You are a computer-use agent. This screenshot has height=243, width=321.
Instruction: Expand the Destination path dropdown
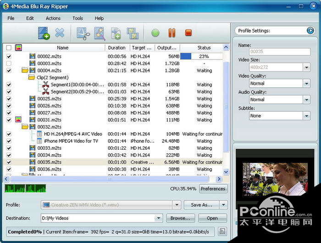(x=158, y=218)
